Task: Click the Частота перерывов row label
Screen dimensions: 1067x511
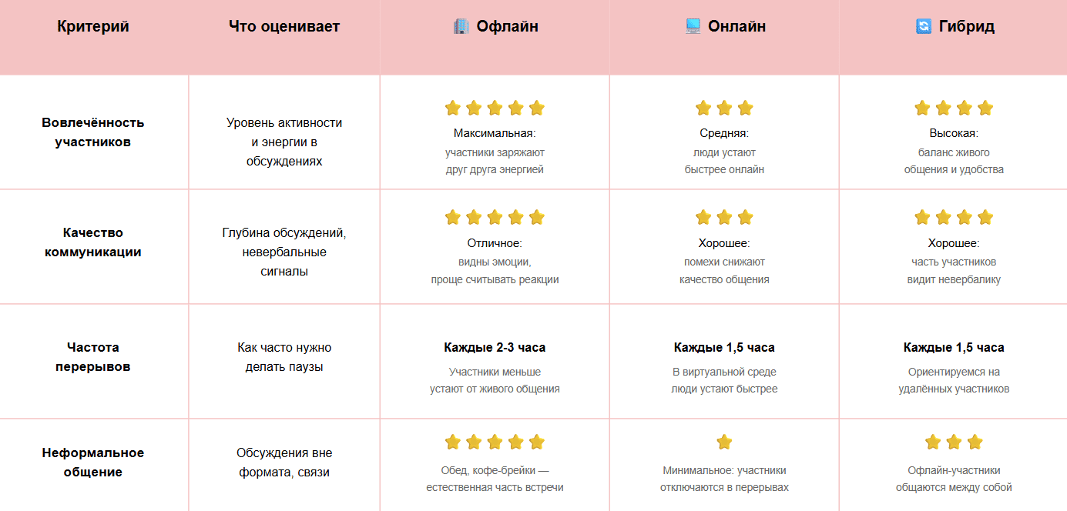Action: pyautogui.click(x=93, y=357)
